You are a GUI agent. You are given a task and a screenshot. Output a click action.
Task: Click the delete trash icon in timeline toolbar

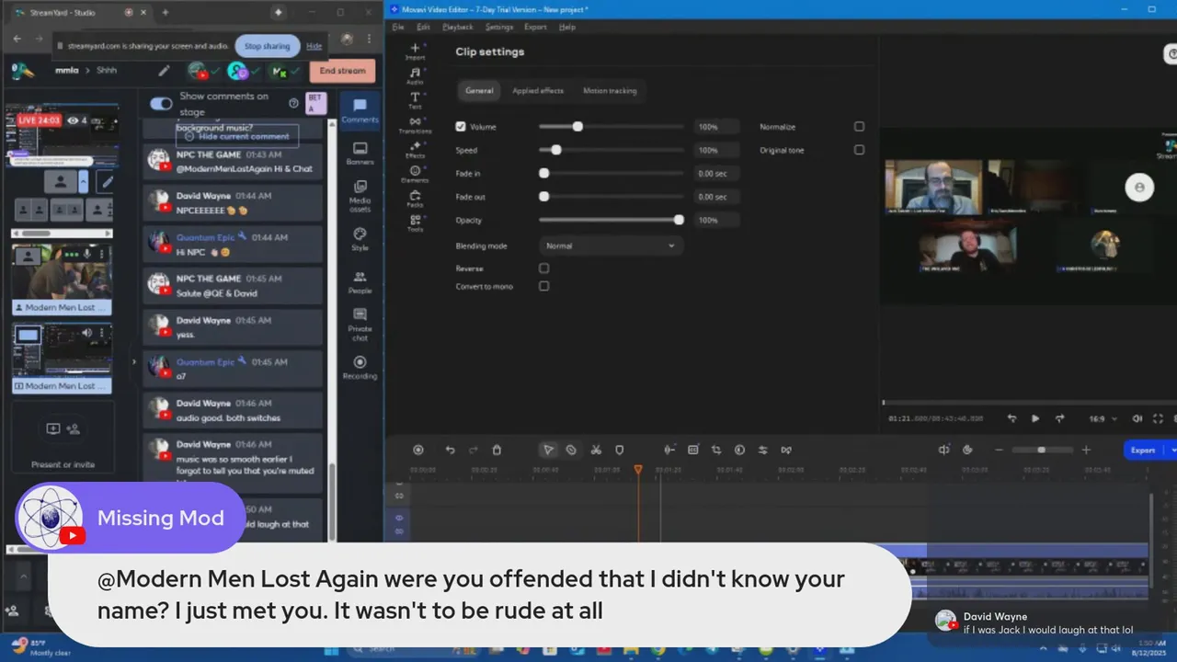click(497, 450)
